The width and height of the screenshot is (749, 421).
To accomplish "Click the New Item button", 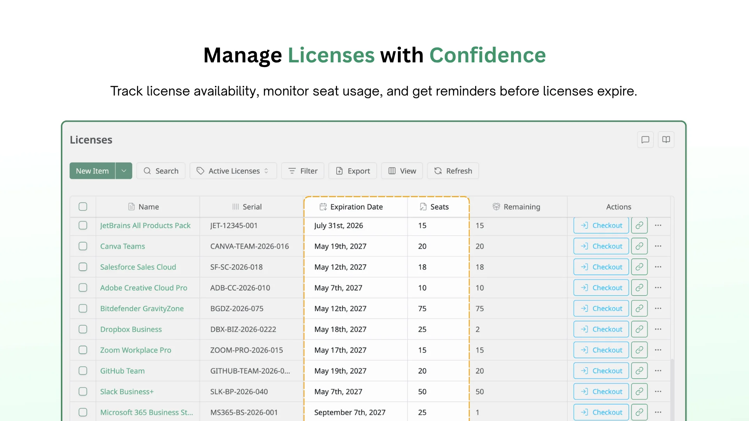I will click(x=92, y=171).
